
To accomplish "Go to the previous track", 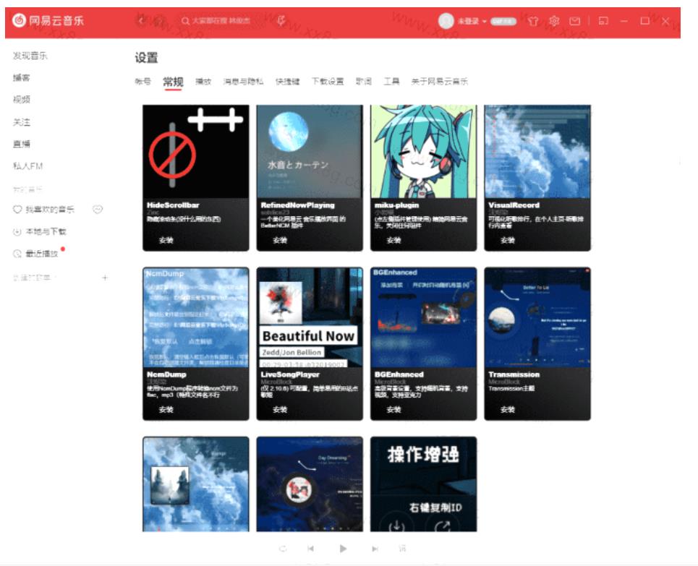I will 311,549.
